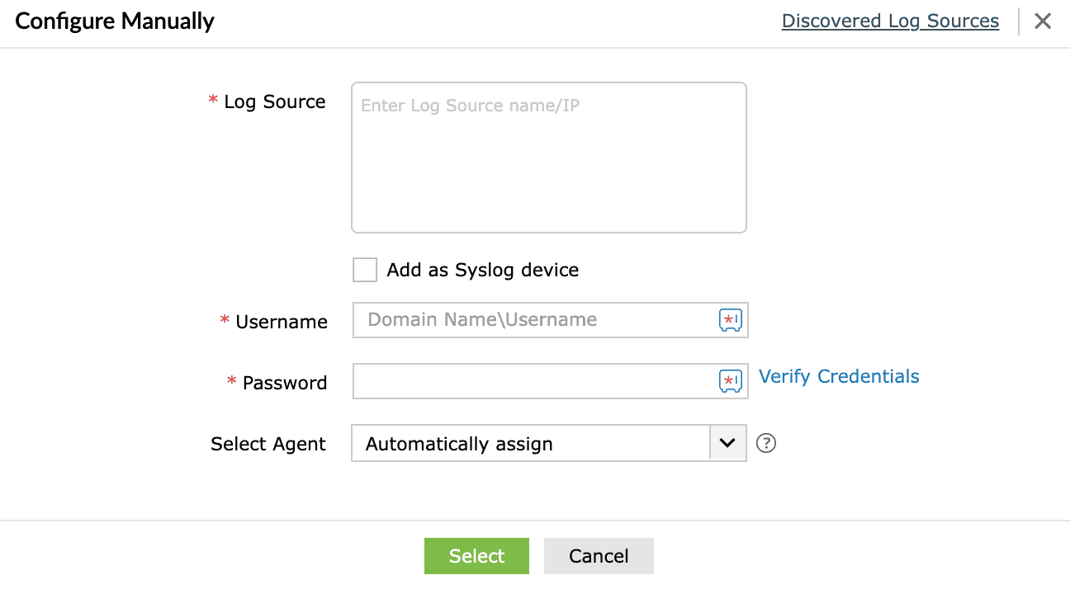Click the Password field label
The height and width of the screenshot is (589, 1070).
click(284, 383)
